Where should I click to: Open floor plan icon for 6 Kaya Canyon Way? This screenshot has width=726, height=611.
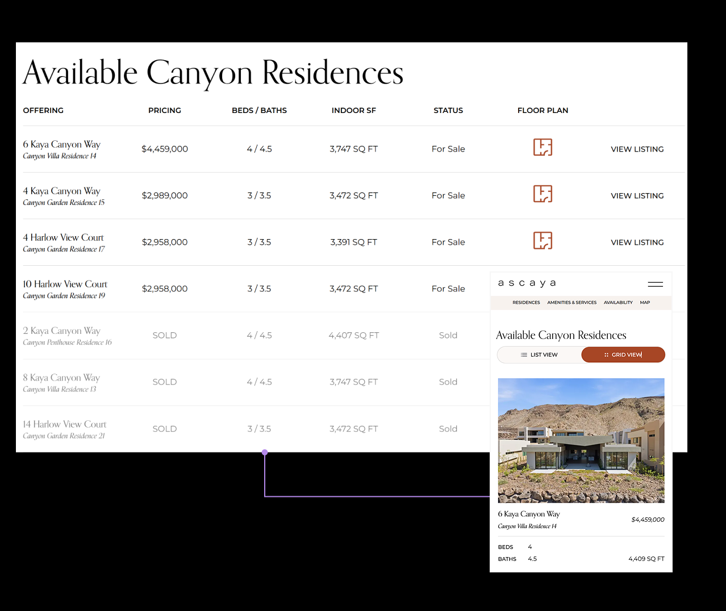(543, 148)
